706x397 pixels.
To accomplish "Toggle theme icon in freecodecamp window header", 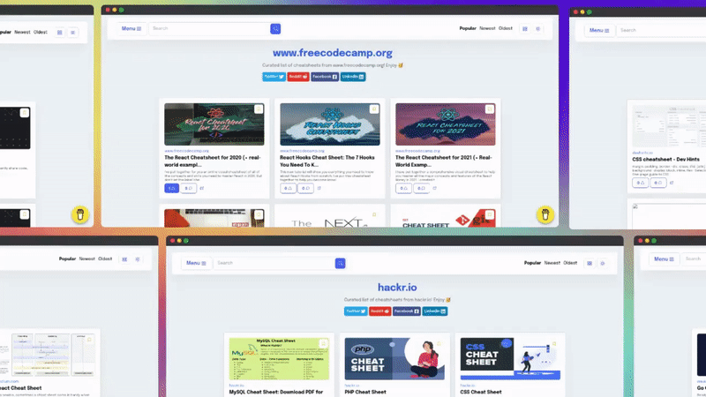I will [x=538, y=29].
